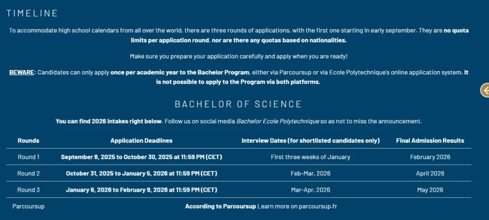Click the parcoursup.fr learn more text
Viewport: 489px width, 220px height.
tap(297, 206)
